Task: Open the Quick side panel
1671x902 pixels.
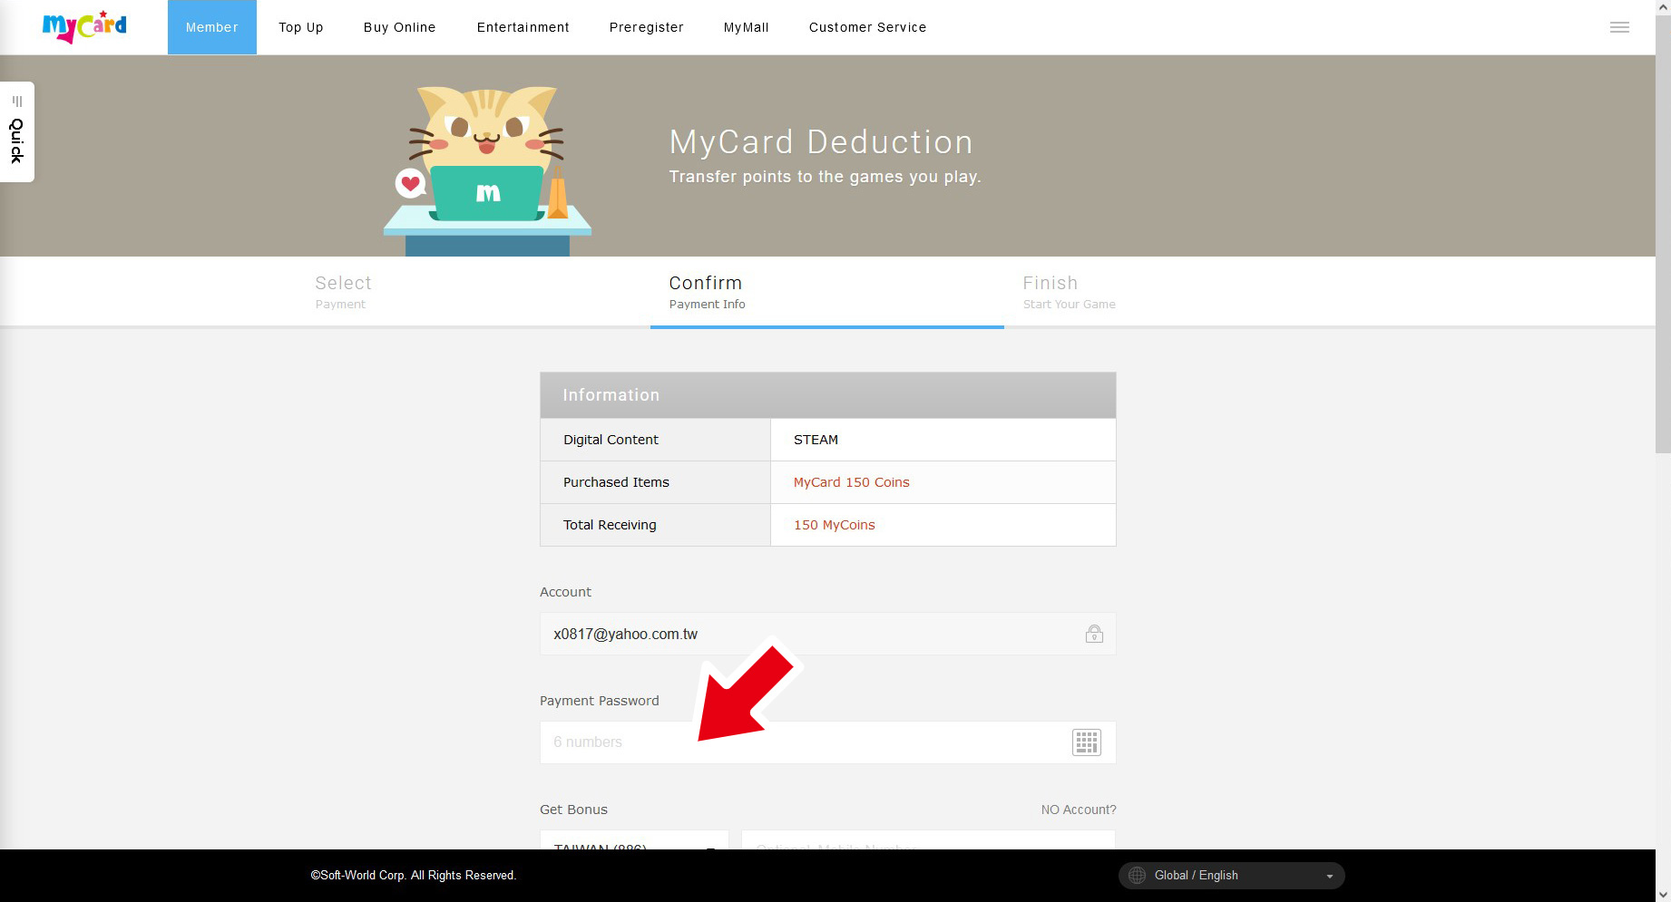Action: tap(16, 132)
